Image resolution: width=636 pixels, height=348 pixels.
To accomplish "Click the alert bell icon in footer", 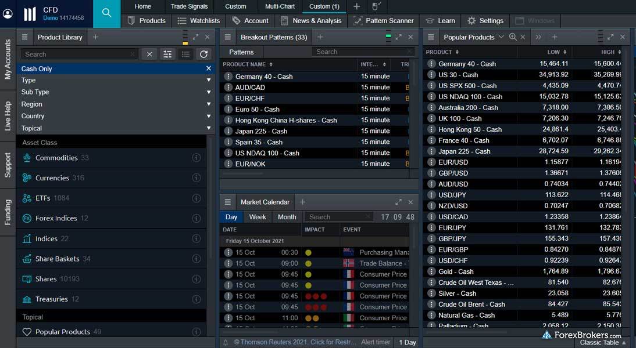I will [226, 342].
